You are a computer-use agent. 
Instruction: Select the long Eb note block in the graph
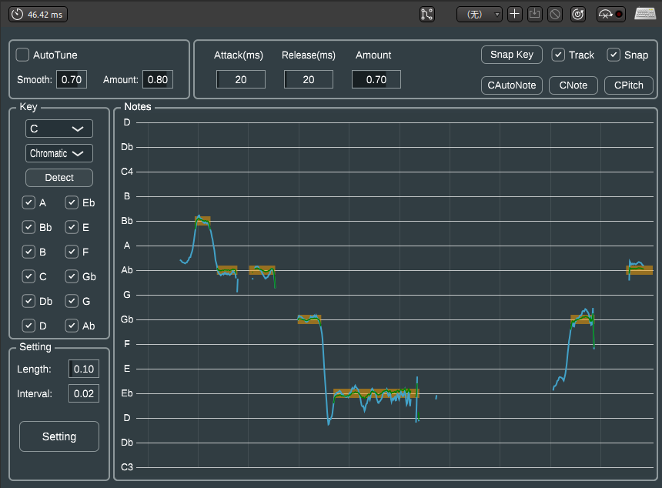376,393
